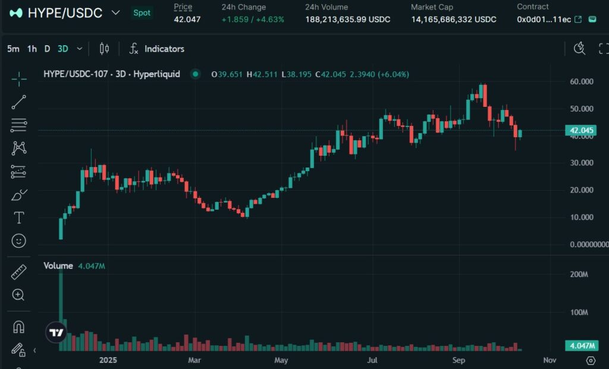Open contract address external link
This screenshot has height=369, width=609.
(578, 20)
